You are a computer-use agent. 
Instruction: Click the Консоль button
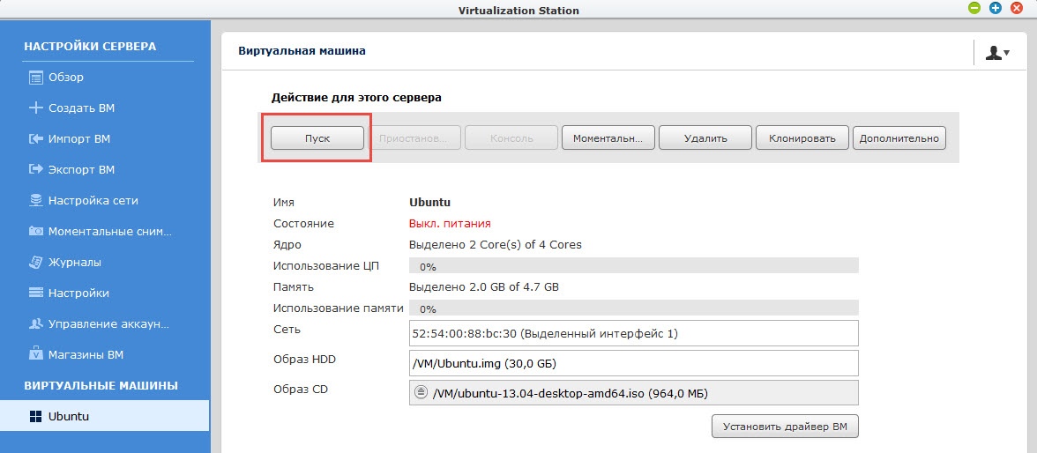click(x=511, y=138)
